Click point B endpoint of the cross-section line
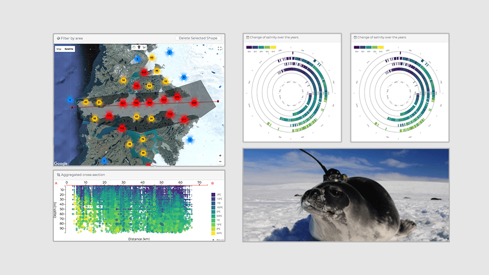489x275 pixels. [218, 101]
